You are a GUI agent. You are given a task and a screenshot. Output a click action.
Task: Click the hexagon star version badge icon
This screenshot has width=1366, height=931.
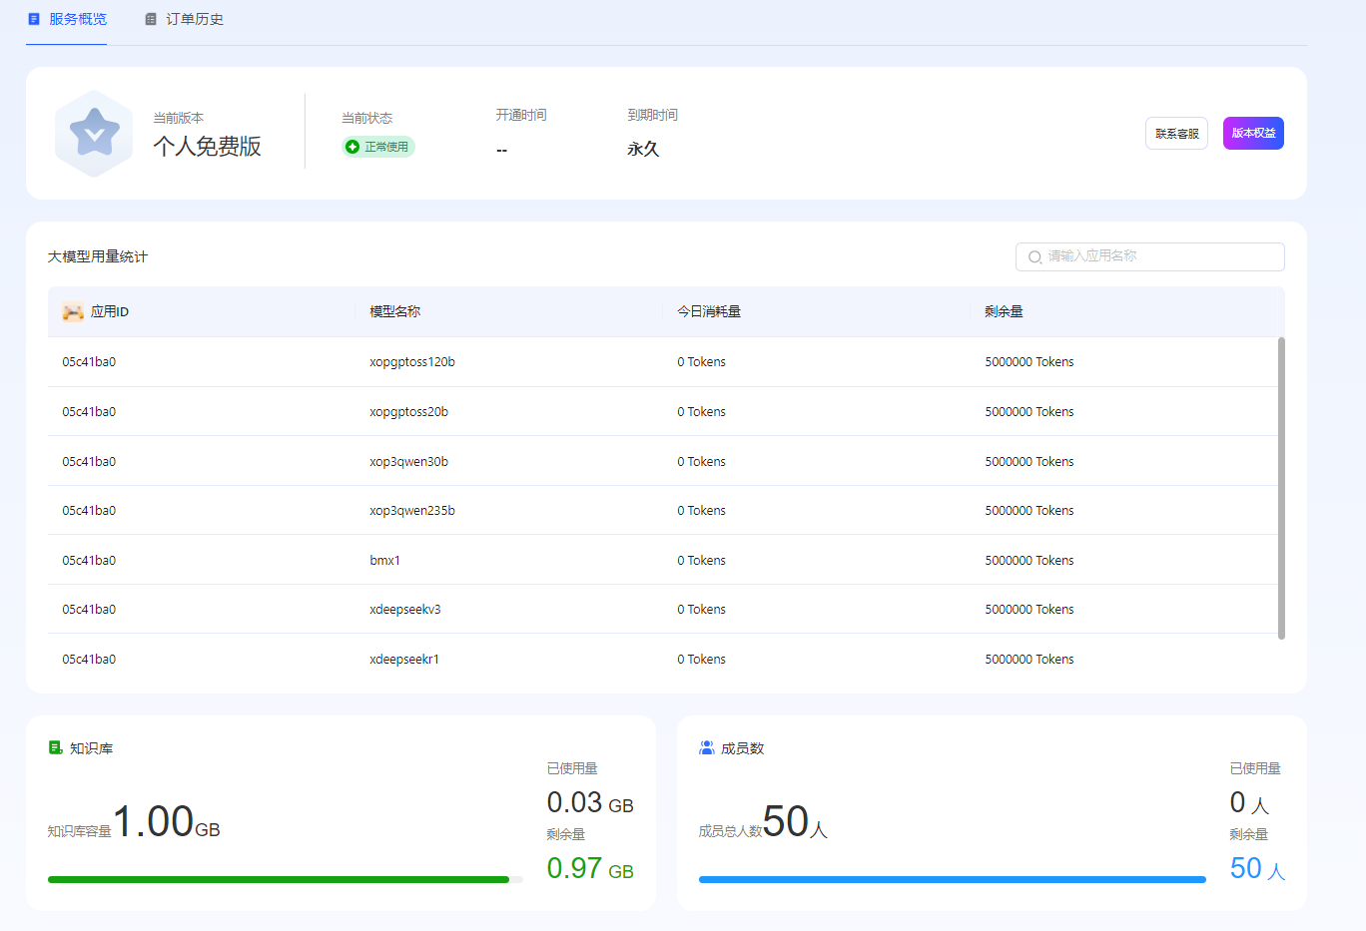coord(94,134)
